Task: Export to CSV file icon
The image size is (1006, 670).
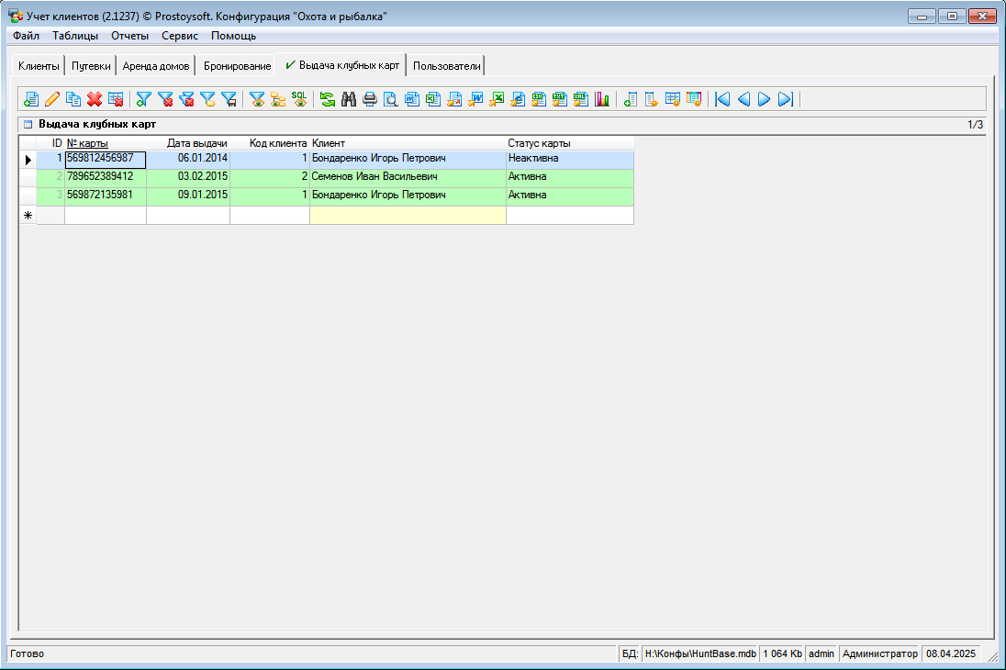Action: pyautogui.click(x=539, y=99)
